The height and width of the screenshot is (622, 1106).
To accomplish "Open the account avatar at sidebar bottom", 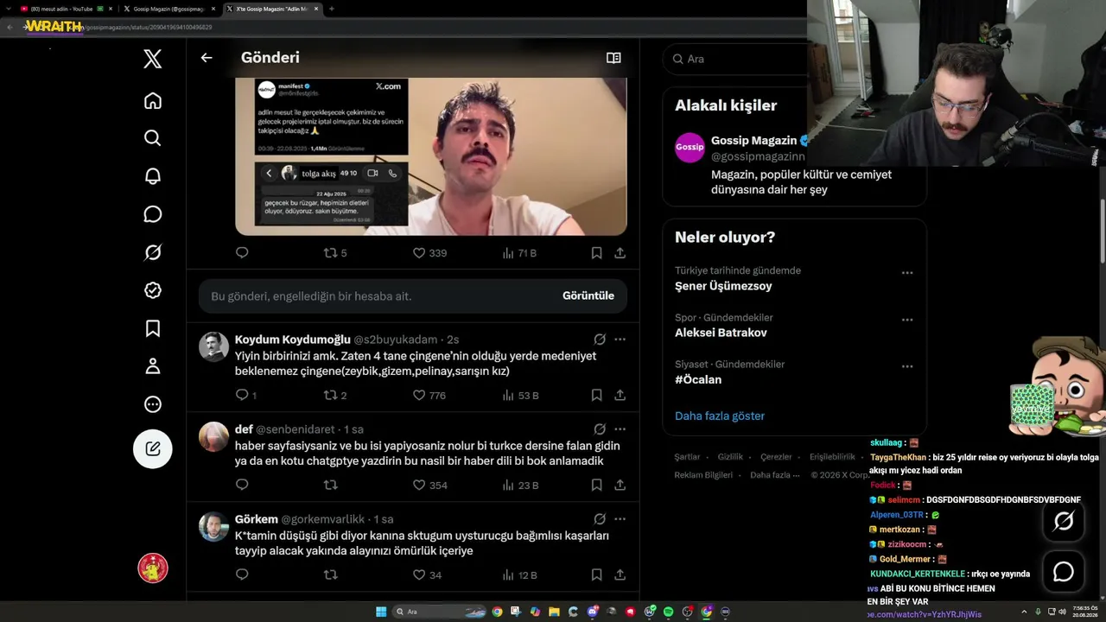I will (153, 568).
